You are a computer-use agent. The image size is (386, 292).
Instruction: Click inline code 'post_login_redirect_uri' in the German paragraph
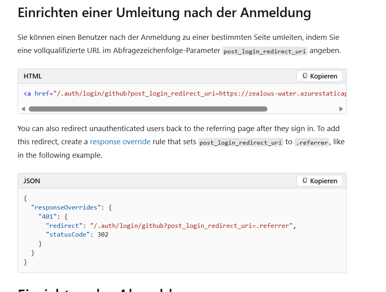coord(265,51)
